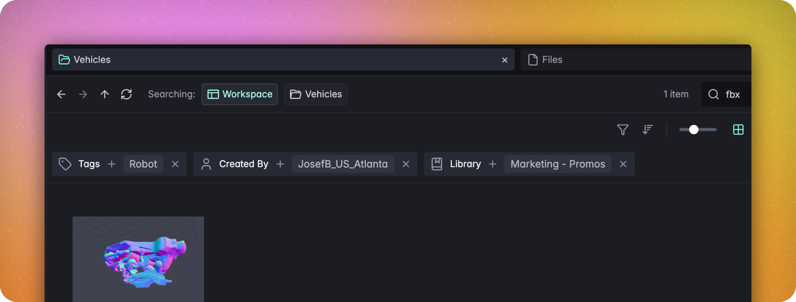Open the filter options icon
Image resolution: width=796 pixels, height=302 pixels.
[623, 130]
